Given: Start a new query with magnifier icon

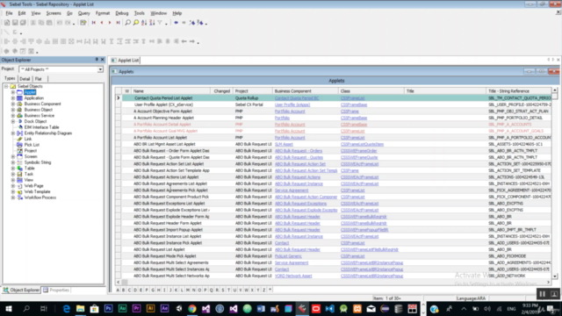Looking at the screenshot, I should point(127,23).
